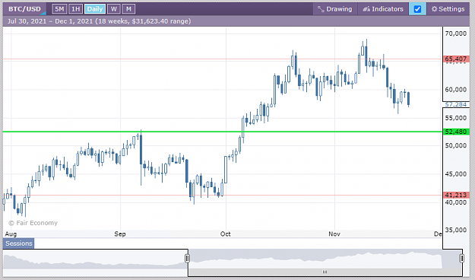Open the BTC/USD symbol selector

tap(24, 9)
